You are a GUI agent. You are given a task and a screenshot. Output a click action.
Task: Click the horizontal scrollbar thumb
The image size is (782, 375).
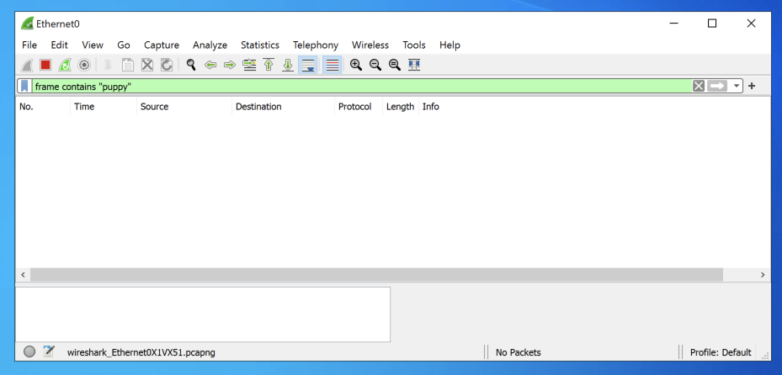pos(376,274)
